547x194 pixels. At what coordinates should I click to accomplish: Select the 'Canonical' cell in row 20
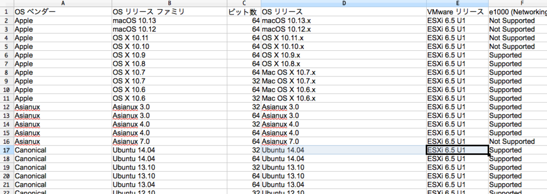tap(63, 176)
